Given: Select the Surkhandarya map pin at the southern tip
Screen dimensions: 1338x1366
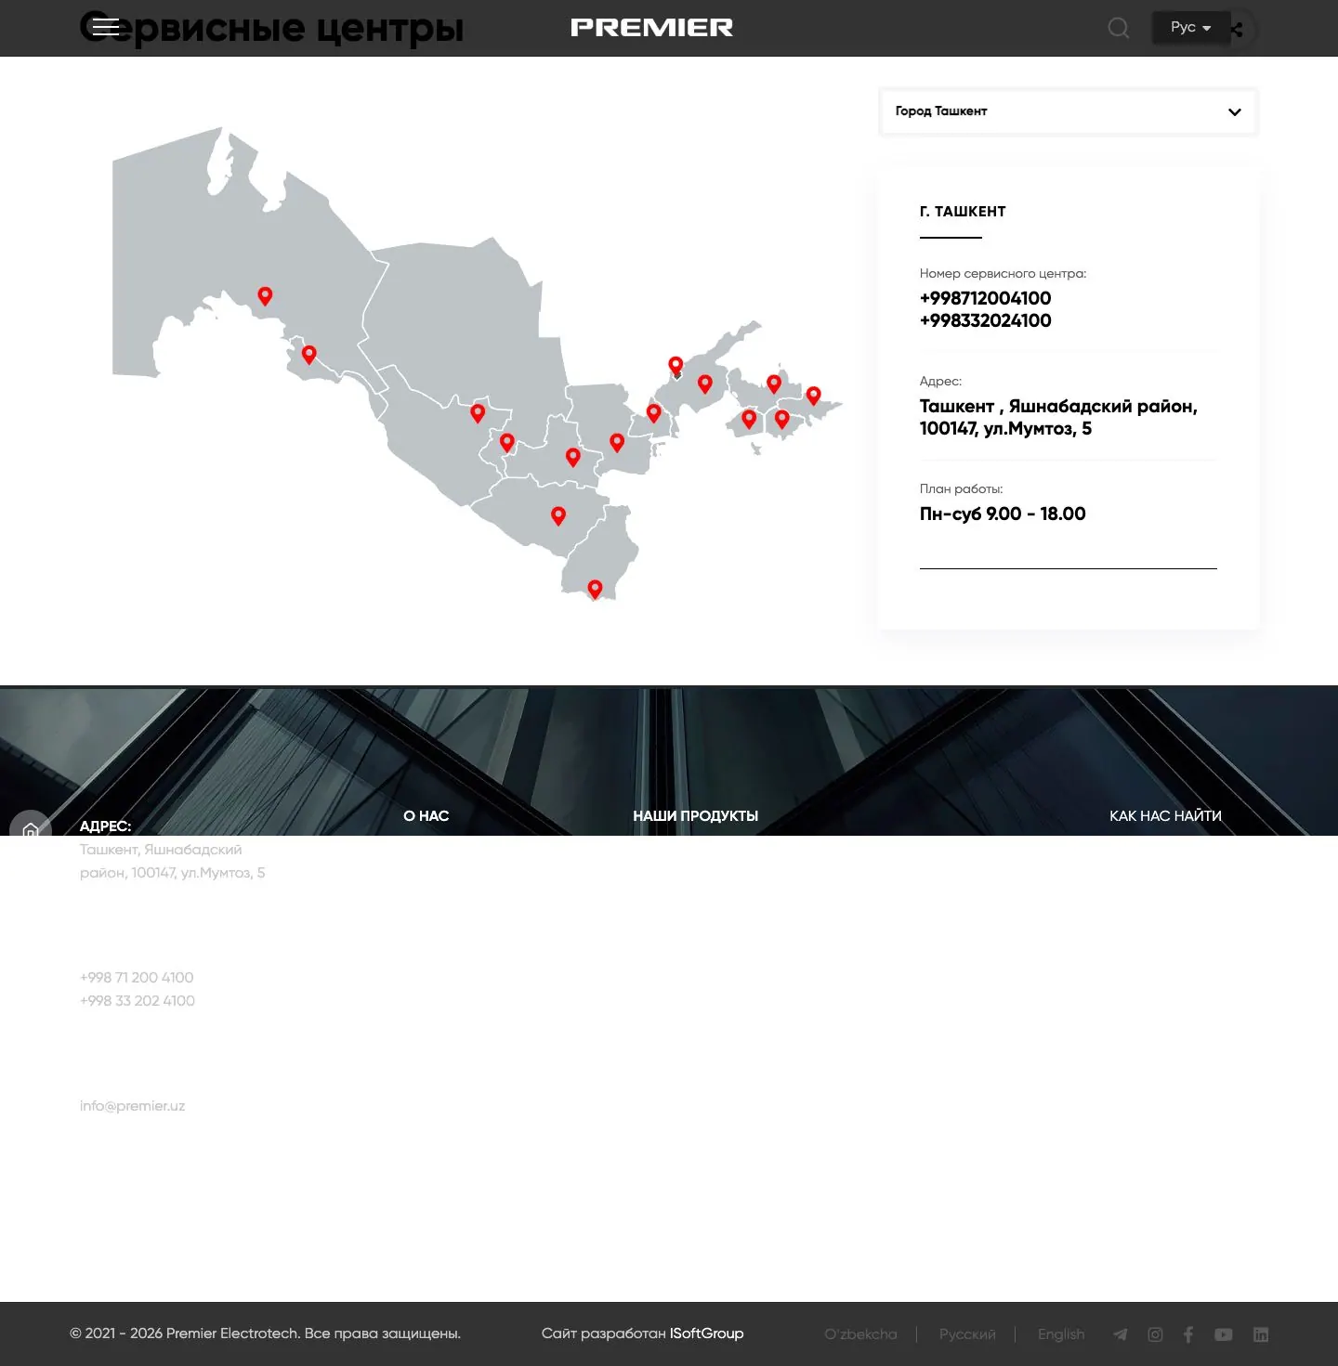Looking at the screenshot, I should [x=595, y=589].
